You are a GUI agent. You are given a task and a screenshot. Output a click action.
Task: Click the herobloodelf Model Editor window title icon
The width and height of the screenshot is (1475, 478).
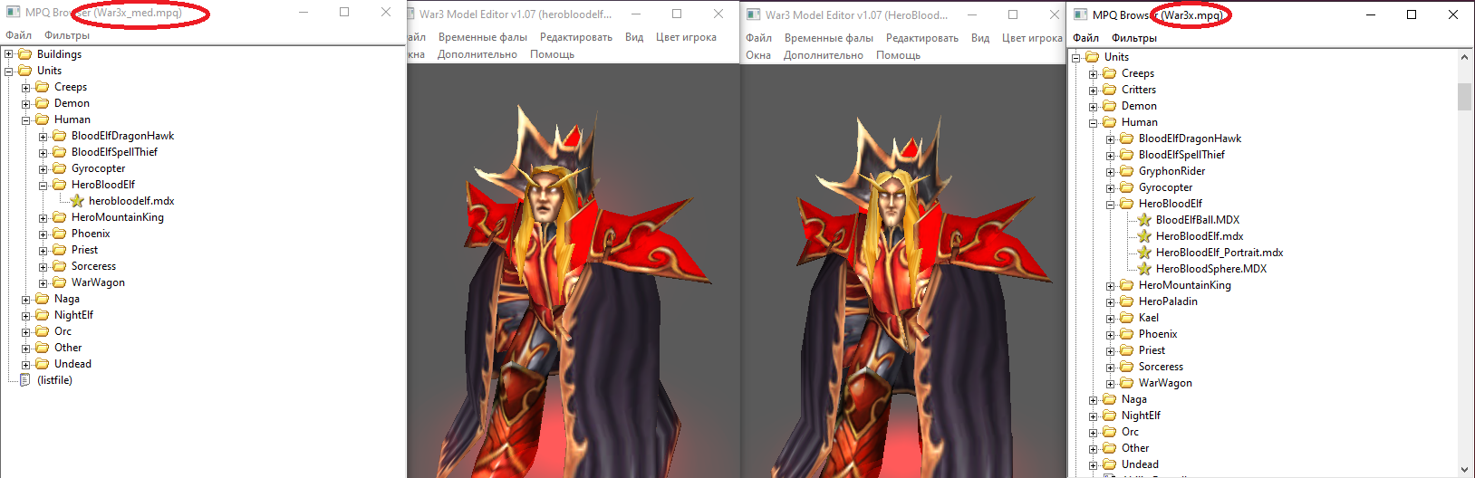[411, 14]
